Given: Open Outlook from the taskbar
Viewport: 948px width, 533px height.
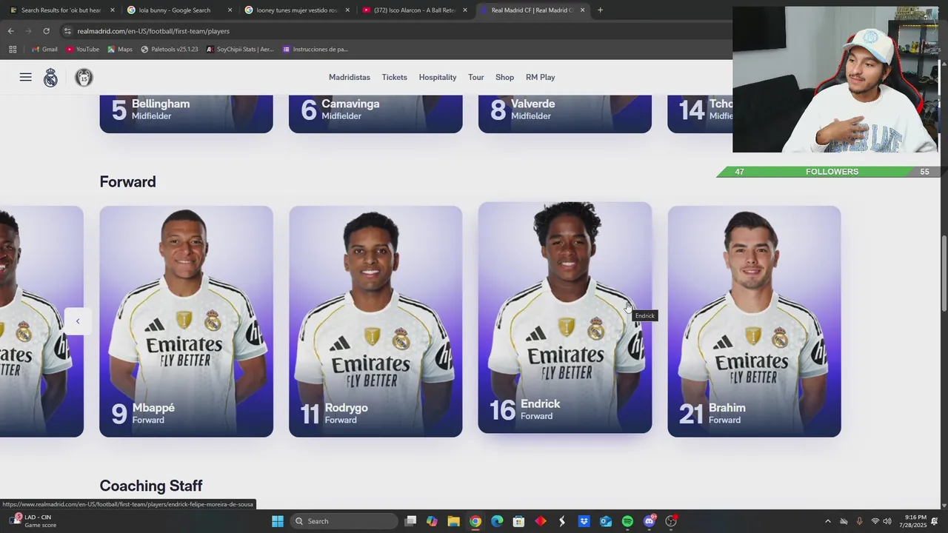Looking at the screenshot, I should pos(606,521).
